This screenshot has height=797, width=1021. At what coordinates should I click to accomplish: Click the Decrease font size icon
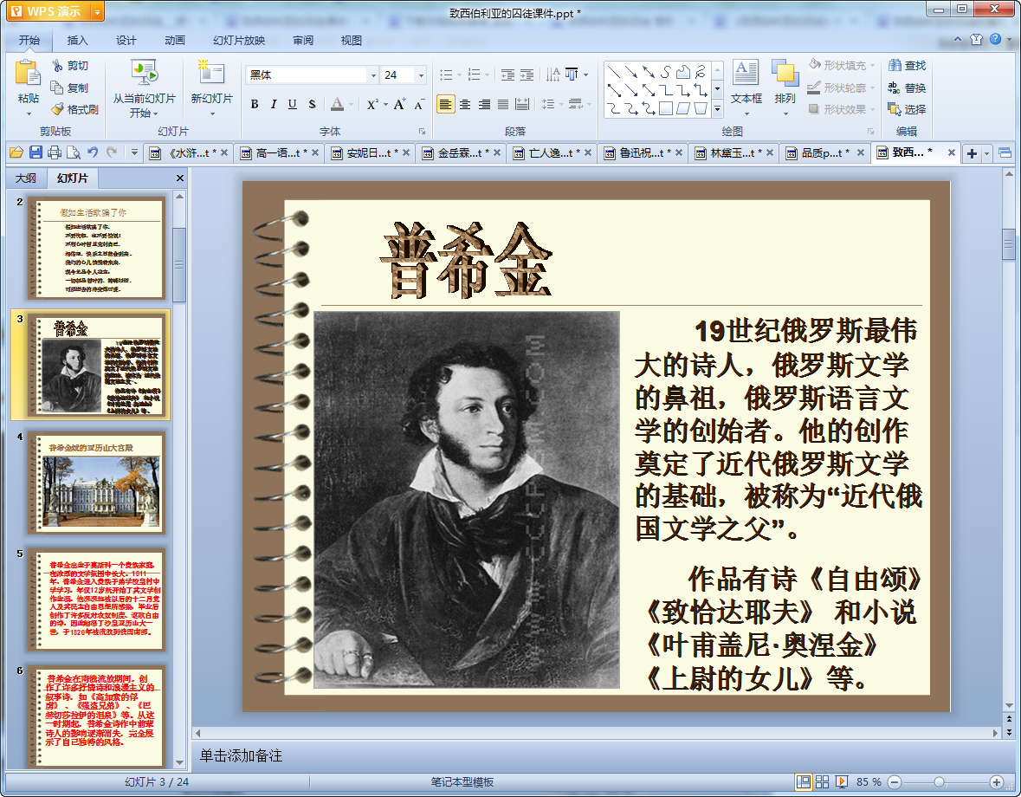(418, 104)
